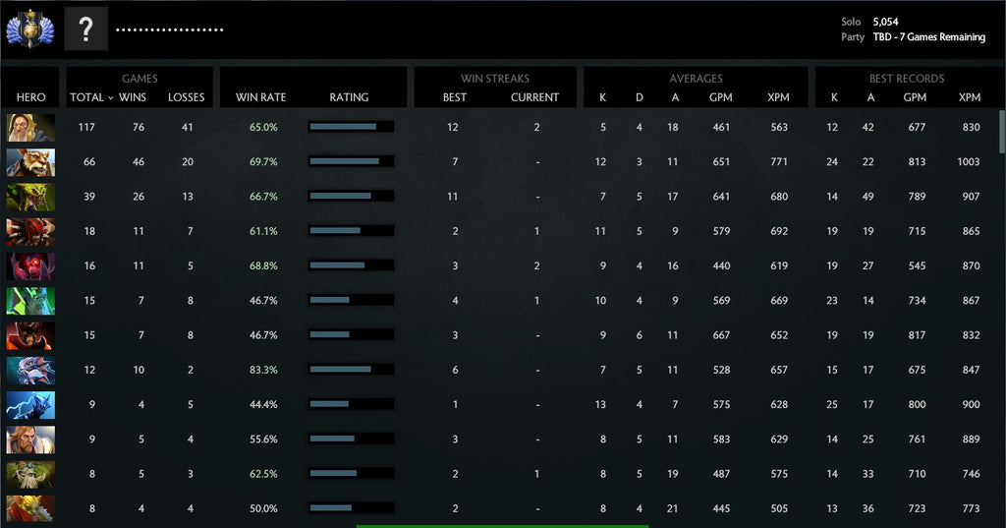Click rating bar in the top hero row
1006x528 pixels.
point(350,127)
